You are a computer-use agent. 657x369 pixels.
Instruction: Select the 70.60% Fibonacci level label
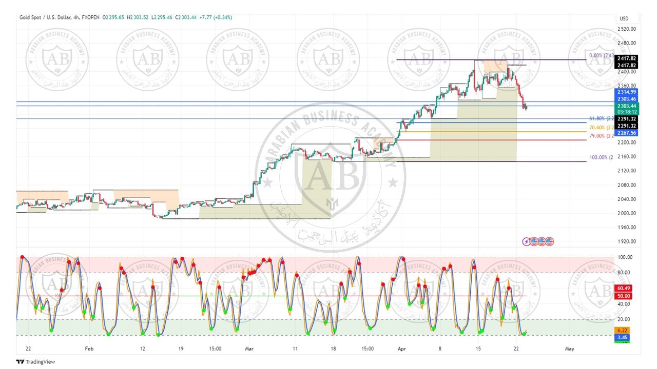point(602,128)
